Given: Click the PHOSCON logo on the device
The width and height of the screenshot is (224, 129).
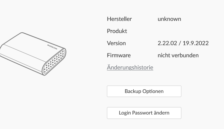Looking at the screenshot, I should 52,47.
